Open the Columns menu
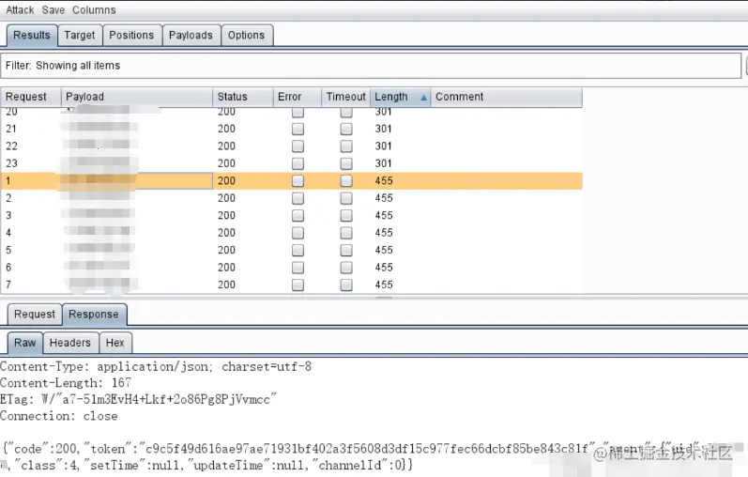Viewport: 748px width, 477px height. click(x=94, y=10)
